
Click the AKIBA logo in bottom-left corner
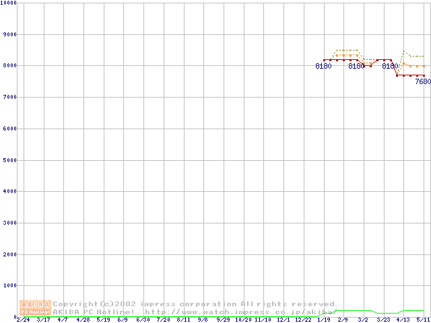[36, 308]
